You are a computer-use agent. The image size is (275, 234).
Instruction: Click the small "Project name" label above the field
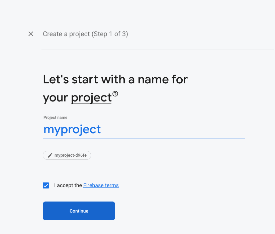[x=55, y=118]
